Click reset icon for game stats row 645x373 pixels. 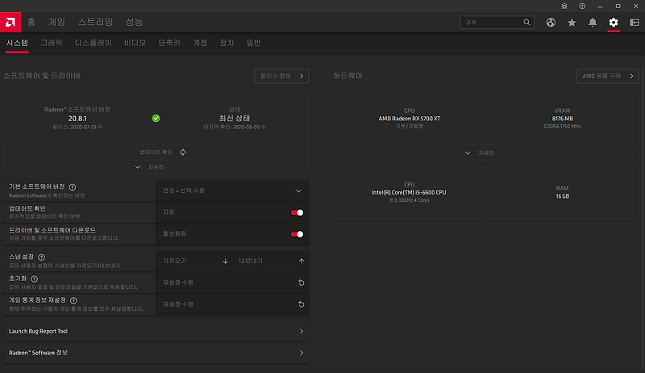tap(301, 304)
